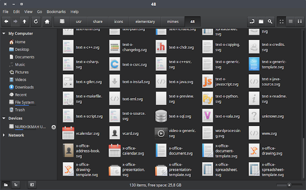Image resolution: width=306 pixels, height=190 pixels.
Task: Click the vertical scrollbar of file pane
Action: (303, 158)
